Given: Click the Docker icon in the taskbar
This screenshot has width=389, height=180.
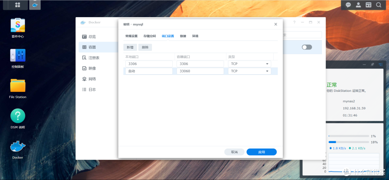Looking at the screenshot, I should (x=35, y=5).
